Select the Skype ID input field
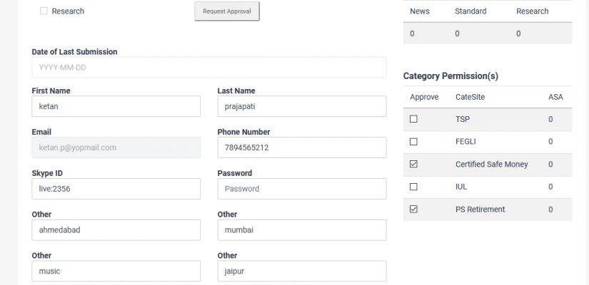 tap(116, 189)
